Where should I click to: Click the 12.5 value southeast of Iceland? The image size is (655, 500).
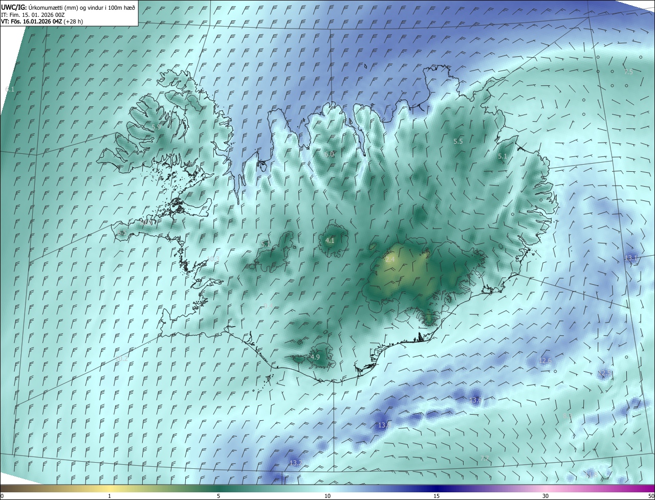pos(605,373)
